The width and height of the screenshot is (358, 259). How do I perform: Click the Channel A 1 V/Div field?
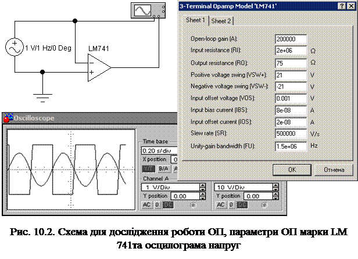[x=170, y=188]
